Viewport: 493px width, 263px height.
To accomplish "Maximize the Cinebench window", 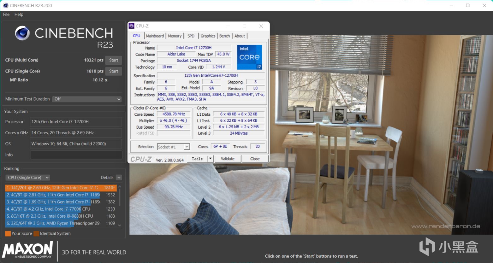I will click(468, 5).
